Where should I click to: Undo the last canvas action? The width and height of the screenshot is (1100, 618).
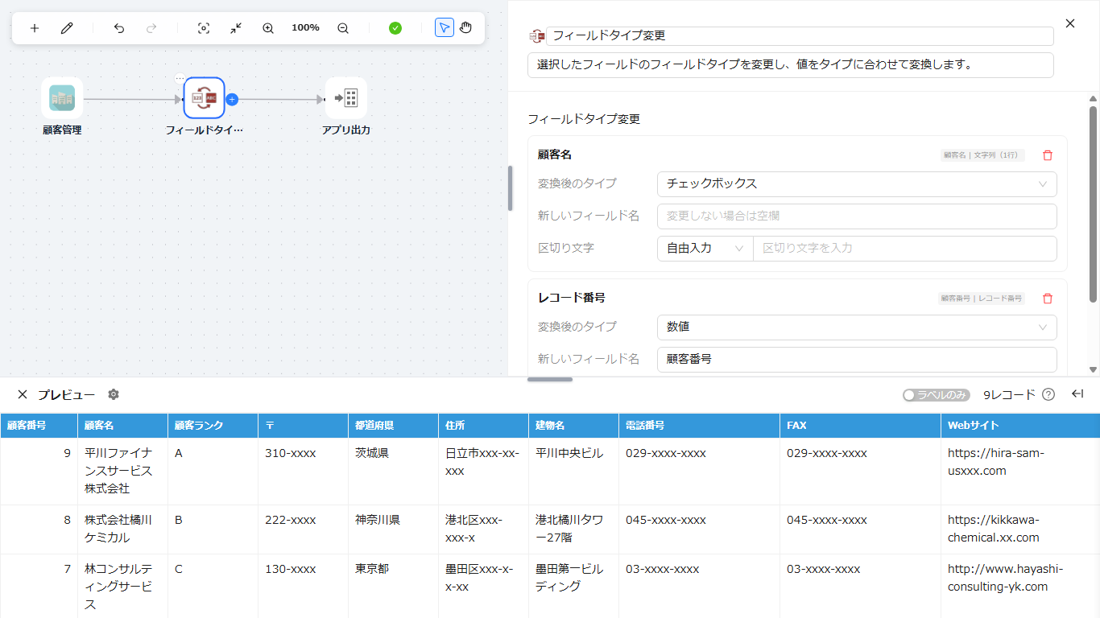(x=119, y=28)
